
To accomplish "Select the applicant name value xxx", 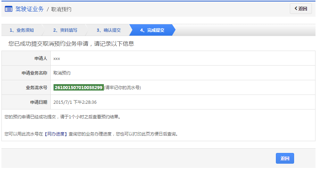I will pos(56,58).
